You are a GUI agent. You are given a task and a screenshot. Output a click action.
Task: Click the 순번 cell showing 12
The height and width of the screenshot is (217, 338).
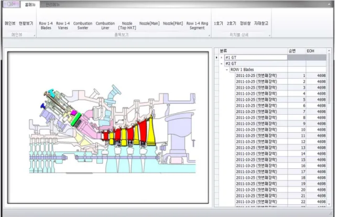point(297,142)
